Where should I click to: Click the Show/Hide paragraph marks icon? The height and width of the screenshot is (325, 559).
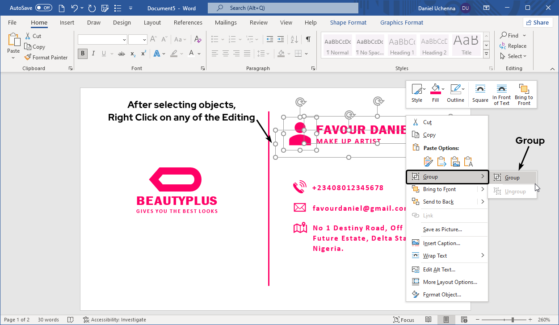308,39
